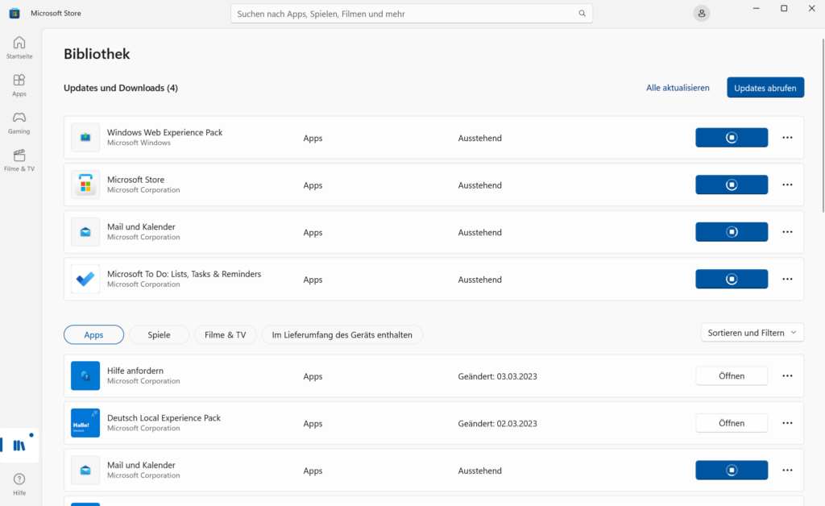Select the Apps icon in the sidebar
This screenshot has height=506, width=825.
19,84
